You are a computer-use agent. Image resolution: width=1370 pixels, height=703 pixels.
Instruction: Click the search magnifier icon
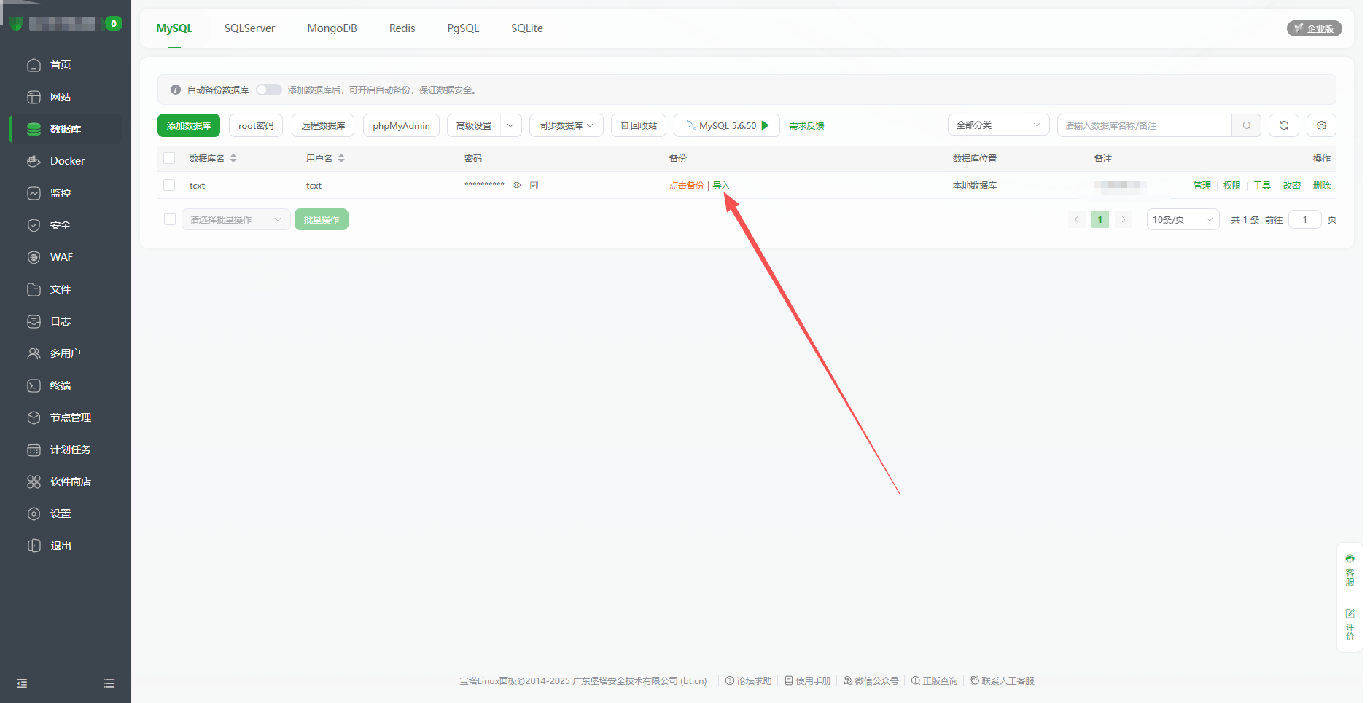1247,125
